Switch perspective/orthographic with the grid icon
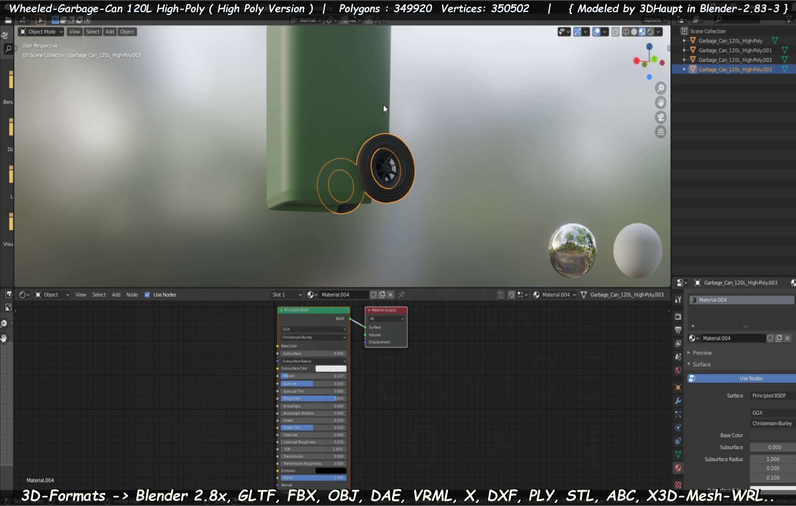This screenshot has width=796, height=506. point(660,132)
